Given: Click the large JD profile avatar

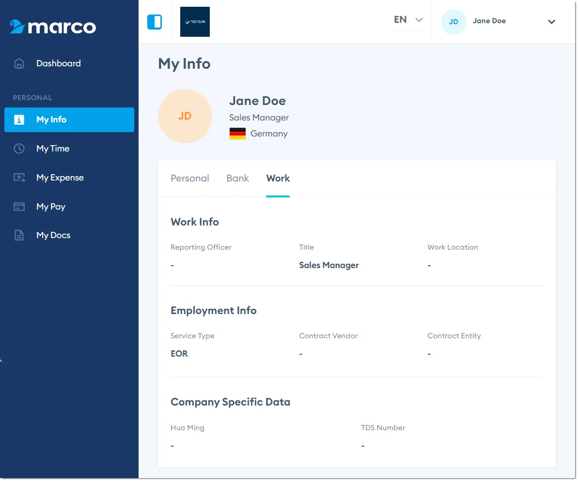Looking at the screenshot, I should click(x=185, y=116).
